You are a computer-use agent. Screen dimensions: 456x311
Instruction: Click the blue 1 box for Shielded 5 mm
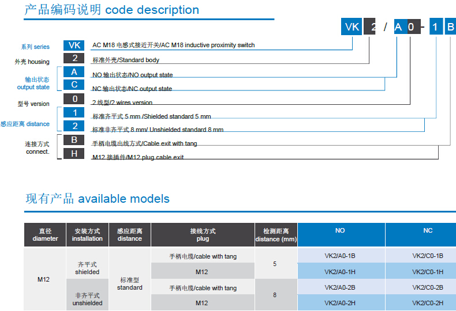74,113
